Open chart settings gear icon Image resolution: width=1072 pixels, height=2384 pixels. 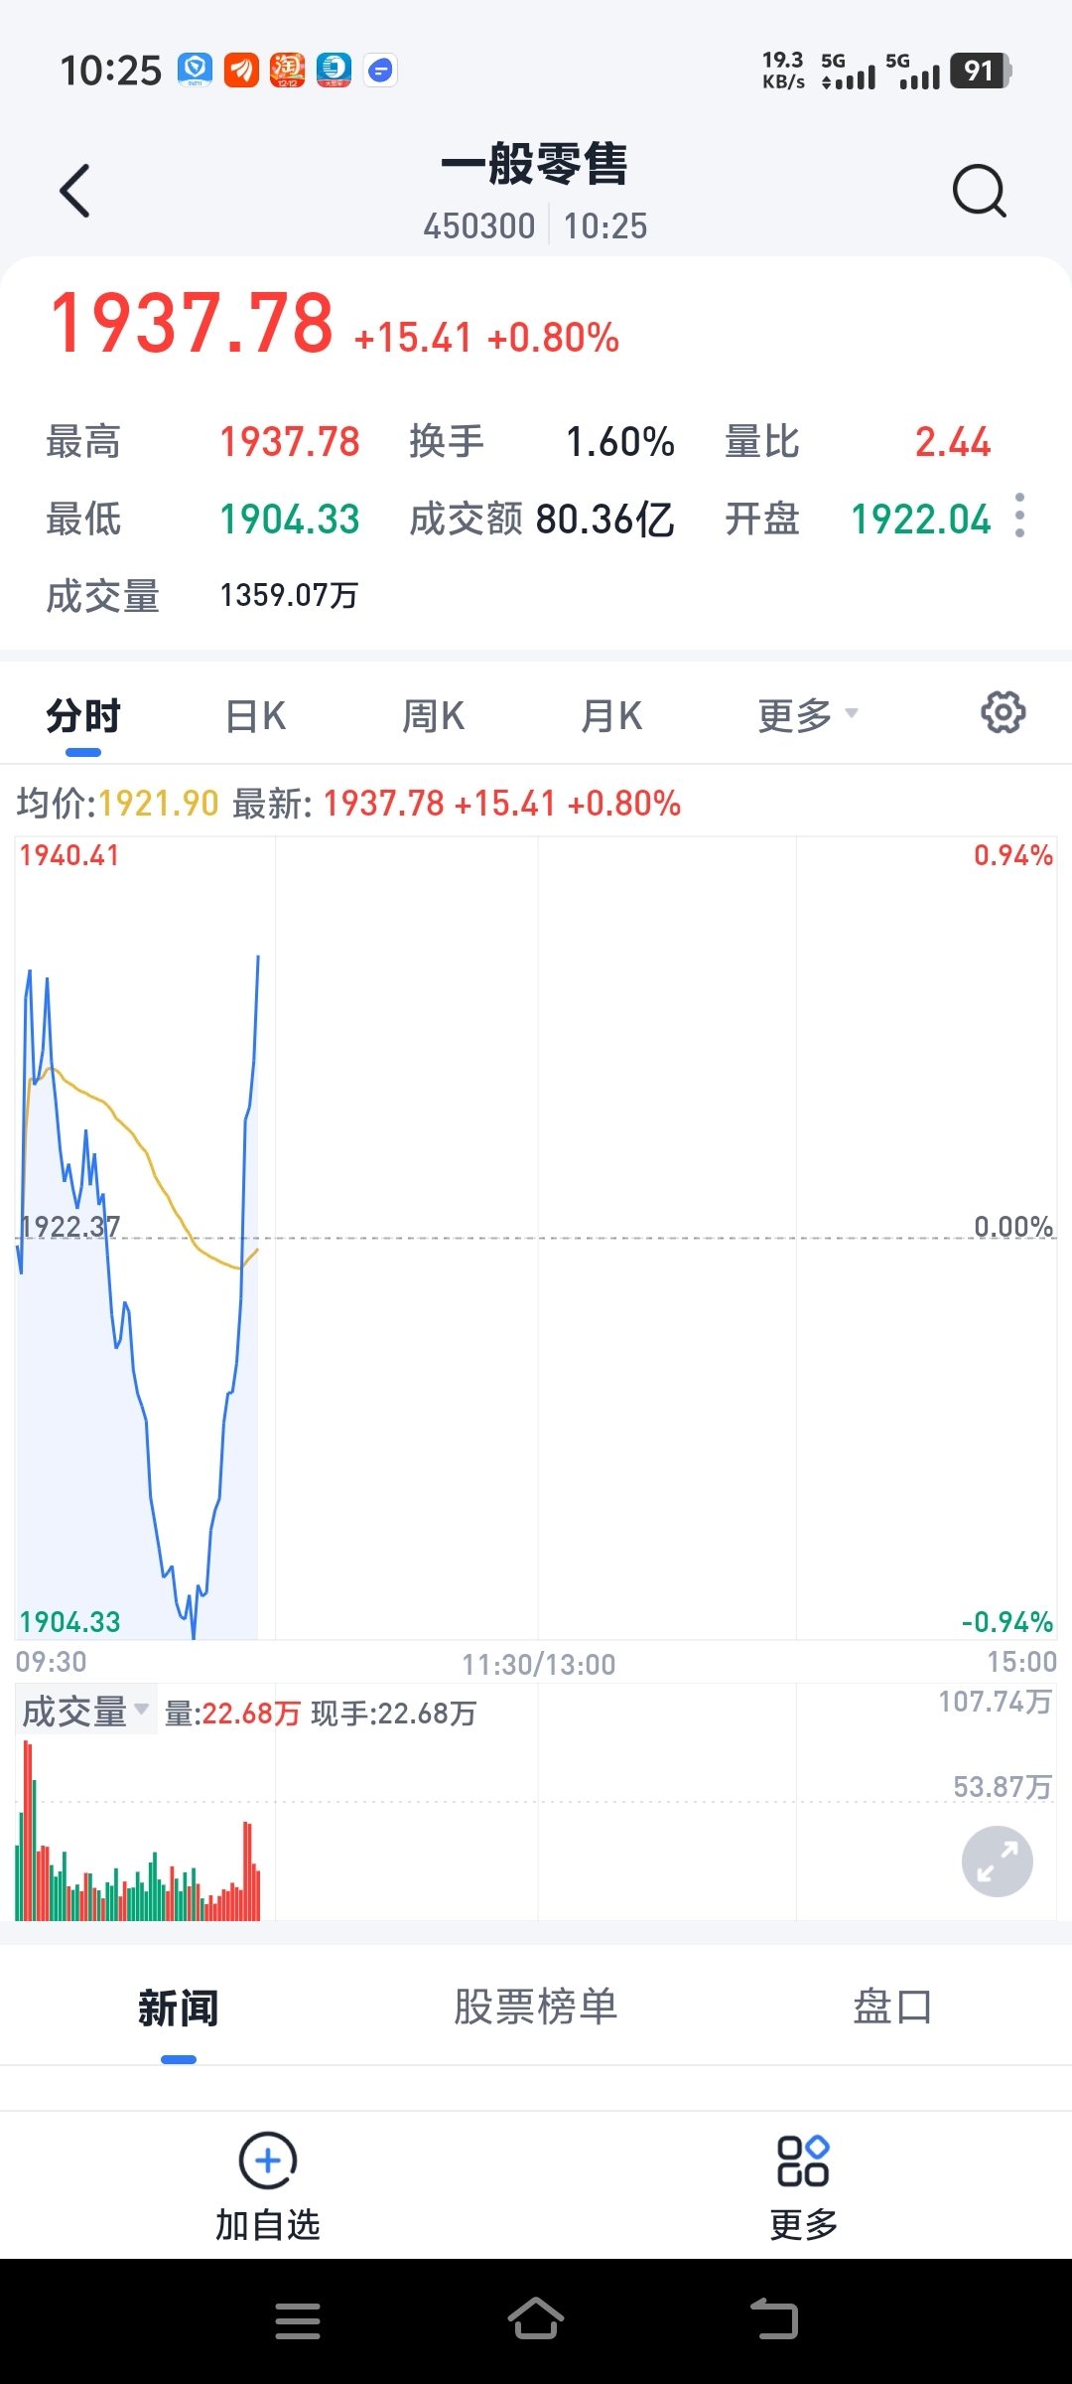click(x=1003, y=712)
